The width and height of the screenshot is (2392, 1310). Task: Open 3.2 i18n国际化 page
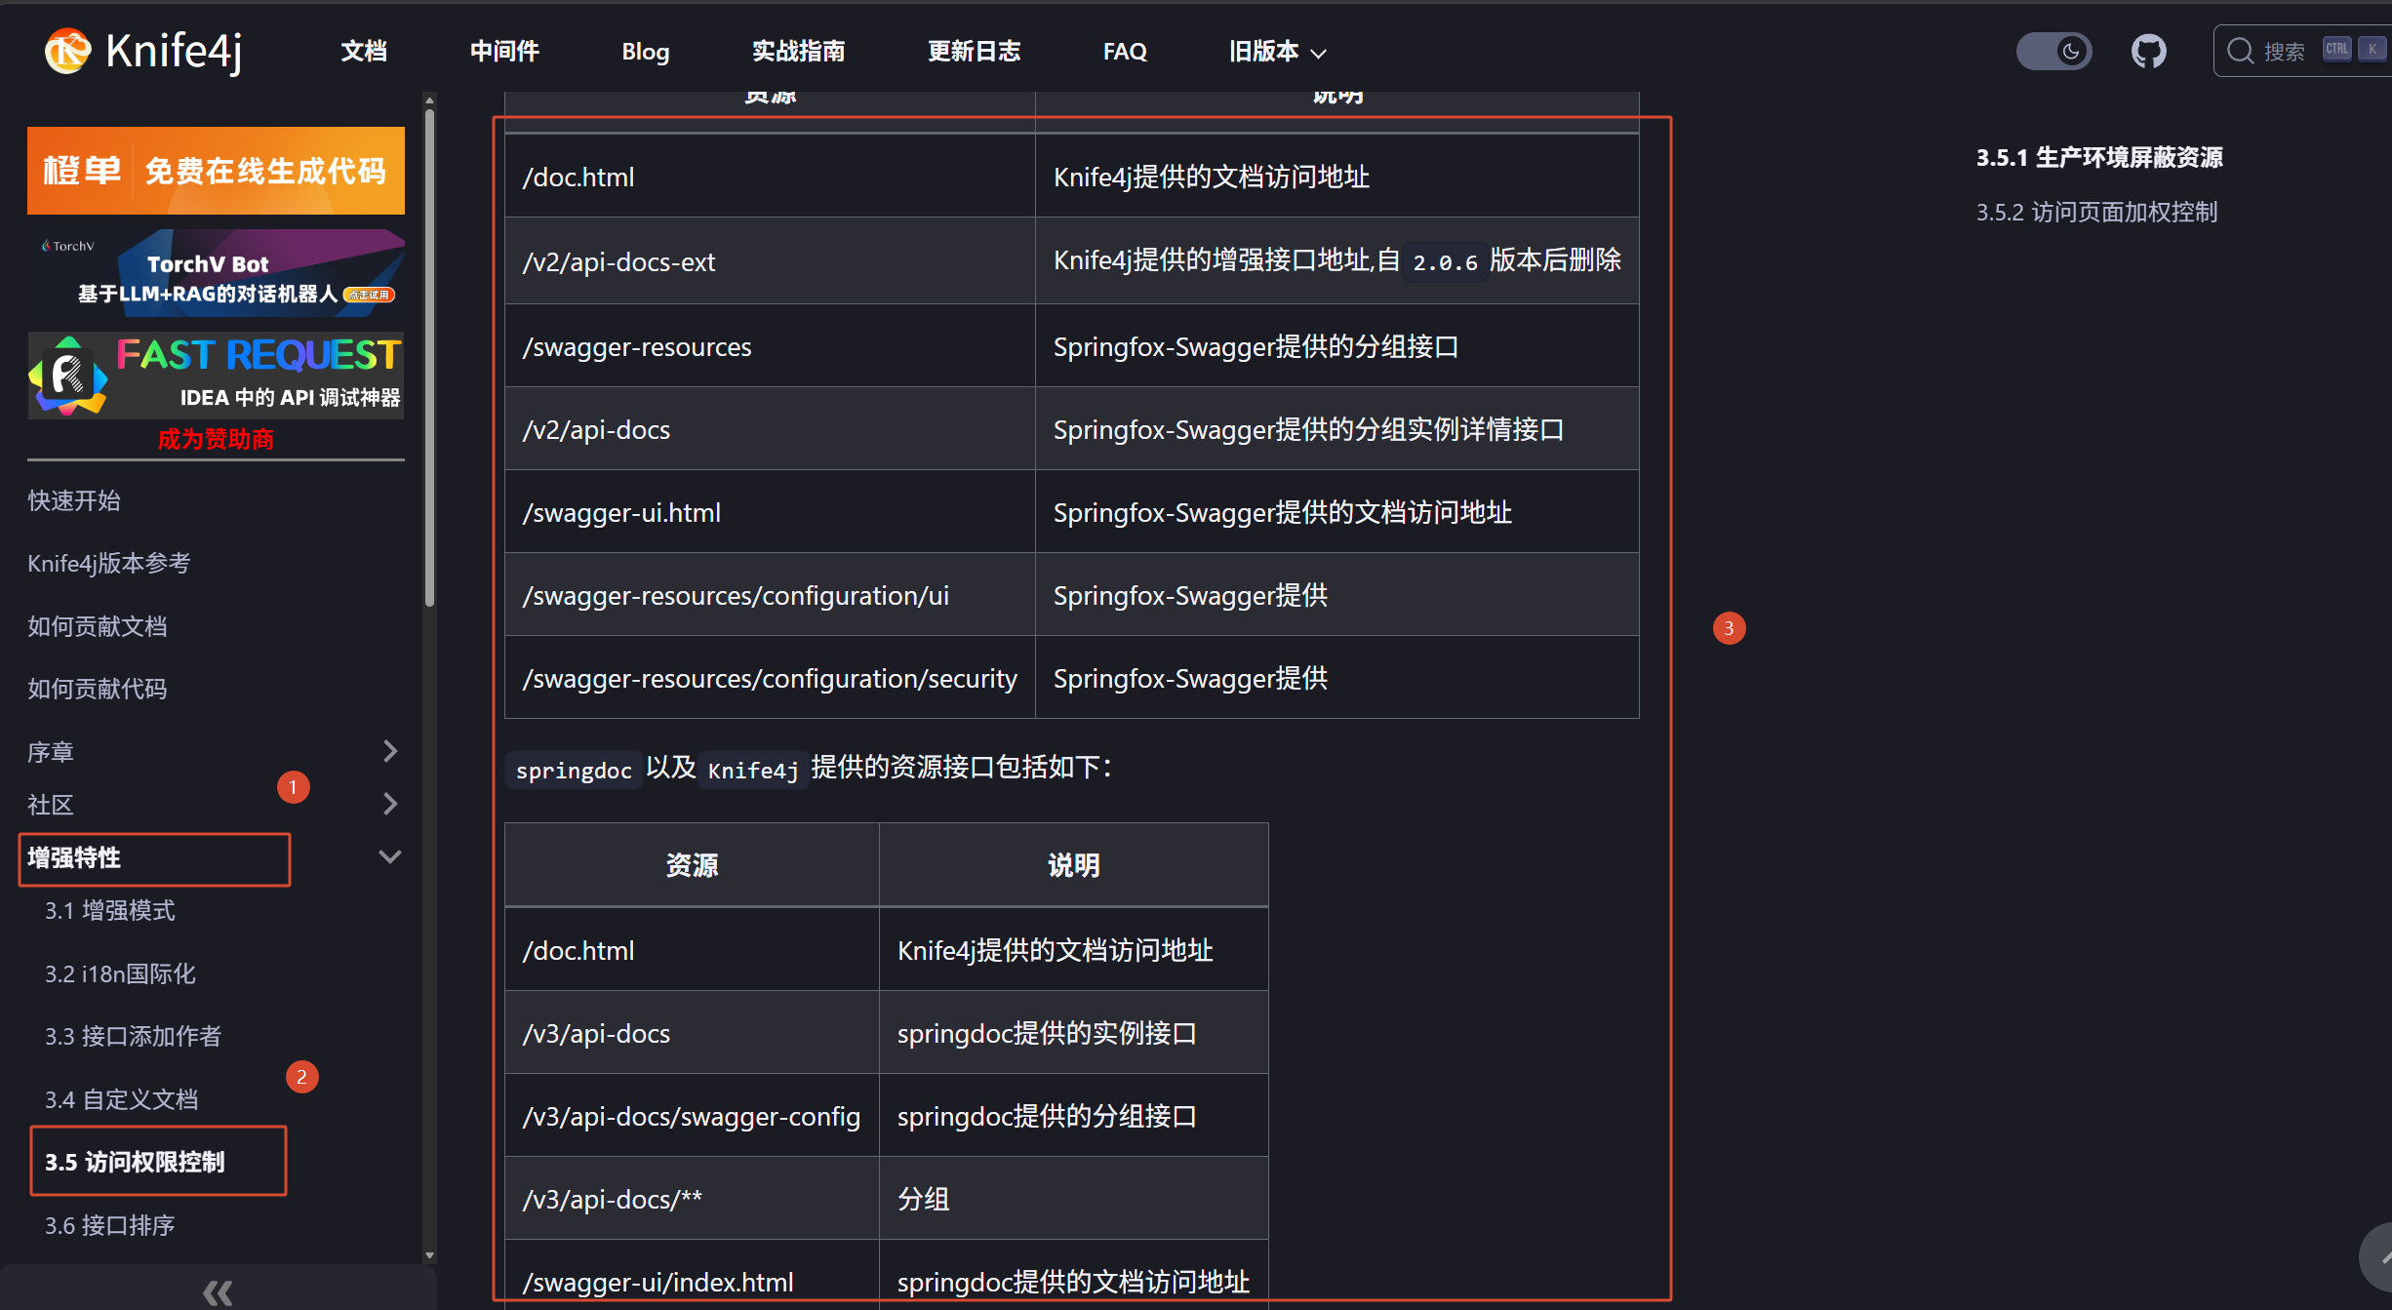pos(120,973)
